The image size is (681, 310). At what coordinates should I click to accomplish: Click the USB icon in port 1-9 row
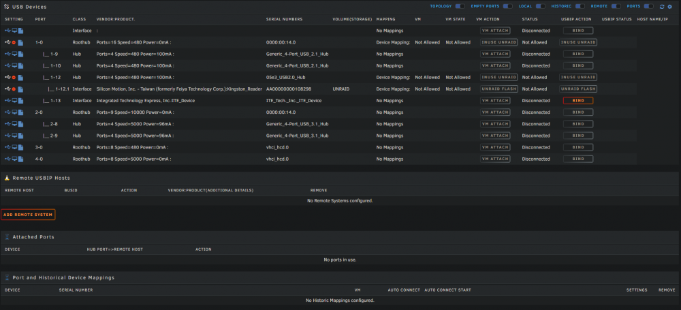[x=7, y=54]
